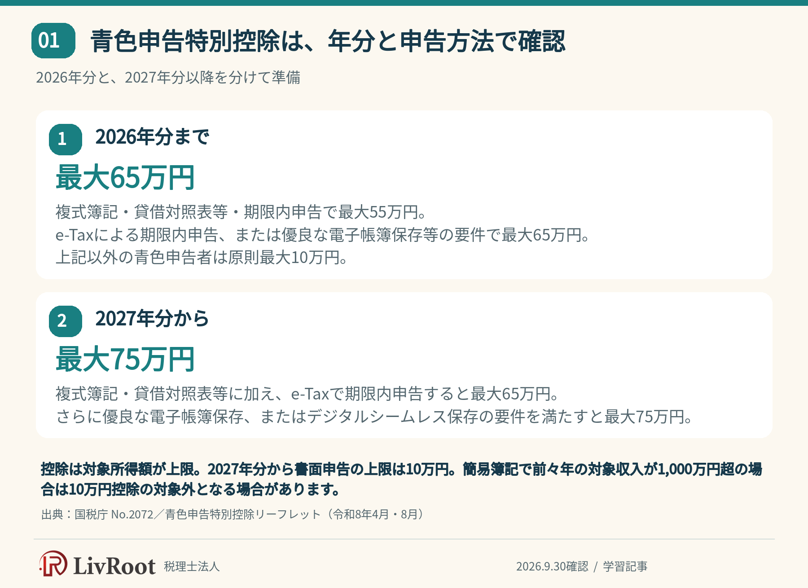
Task: Click the heading 2027年分から
Action: [152, 319]
